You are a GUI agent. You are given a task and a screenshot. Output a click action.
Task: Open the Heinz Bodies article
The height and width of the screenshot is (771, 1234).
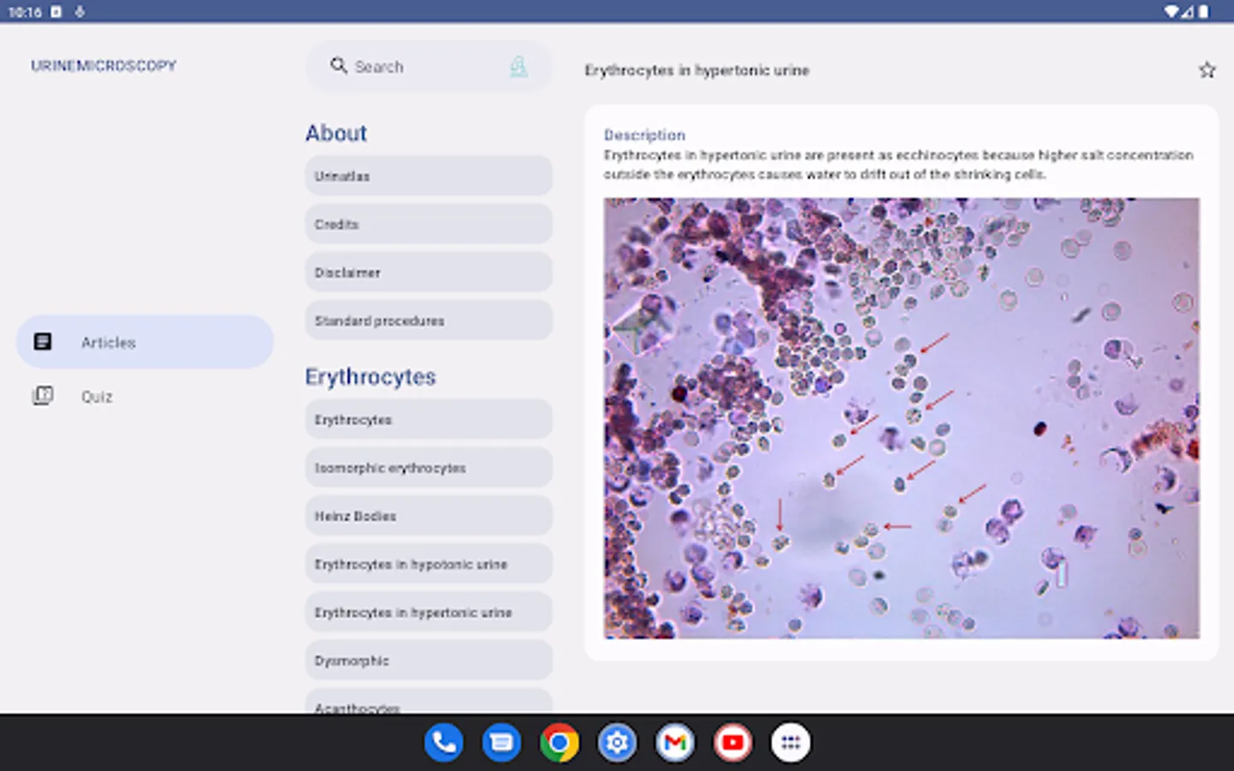pyautogui.click(x=428, y=516)
